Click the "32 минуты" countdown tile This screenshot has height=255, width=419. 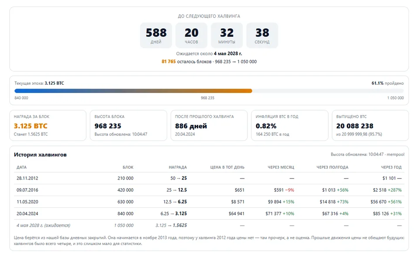[x=227, y=35]
